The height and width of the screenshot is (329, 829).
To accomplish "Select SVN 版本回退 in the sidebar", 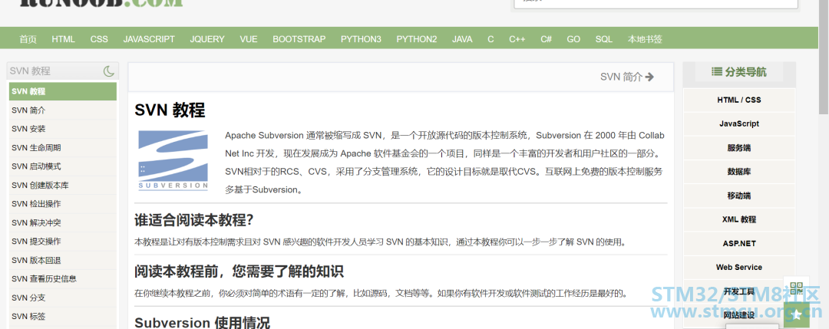I will point(63,260).
